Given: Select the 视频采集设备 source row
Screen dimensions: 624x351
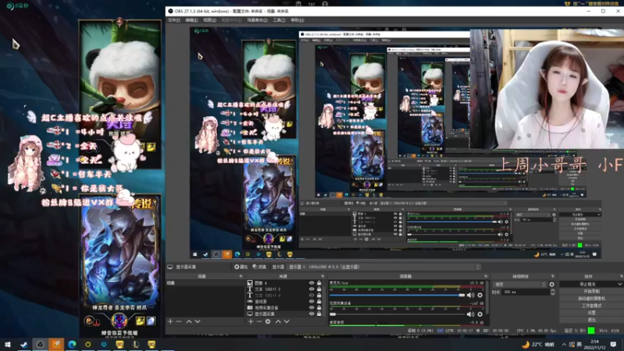Looking at the screenshot, I should (x=284, y=307).
